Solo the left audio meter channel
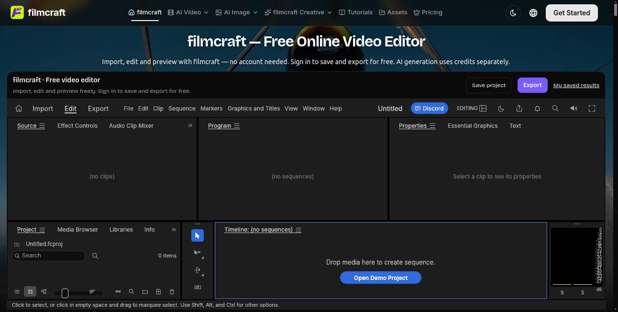Viewport: 618px width, 312px height. (x=562, y=292)
